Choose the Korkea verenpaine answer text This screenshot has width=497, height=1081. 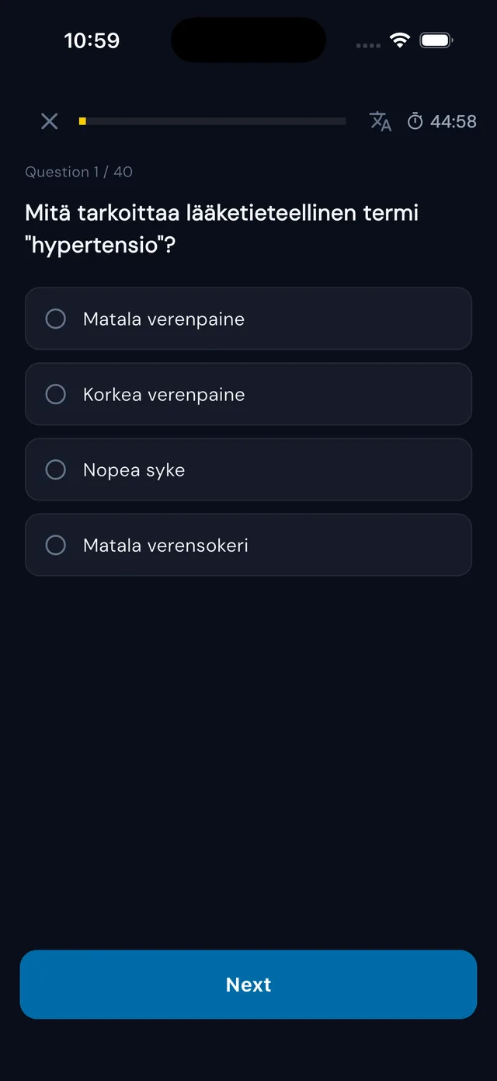(164, 395)
